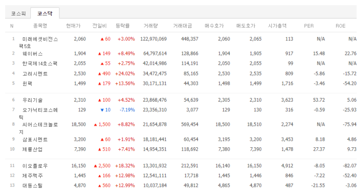Click the 전일비 column header
This screenshot has width=361, height=193.
99,26
